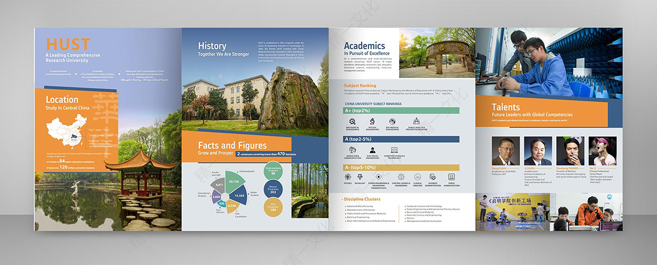Image resolution: width=657 pixels, height=265 pixels.
Task: Click the 6,248 PhD Candidates chart segment
Action: pyautogui.click(x=232, y=206)
